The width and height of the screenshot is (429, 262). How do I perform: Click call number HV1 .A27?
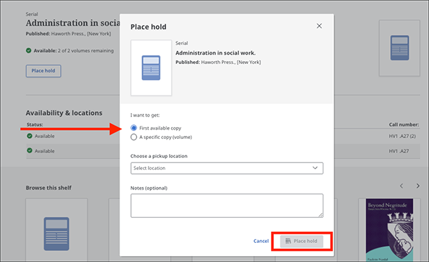[399, 151]
